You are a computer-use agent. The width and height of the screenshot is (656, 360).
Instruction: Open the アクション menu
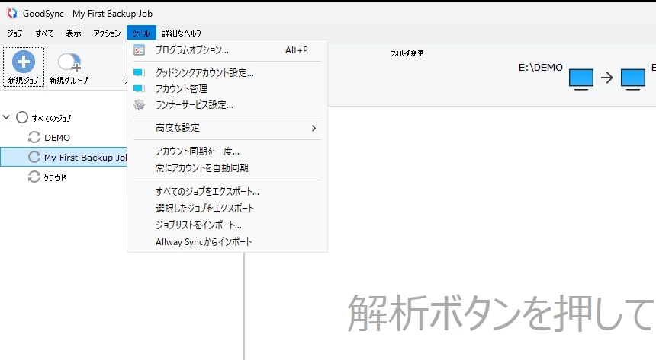click(107, 33)
